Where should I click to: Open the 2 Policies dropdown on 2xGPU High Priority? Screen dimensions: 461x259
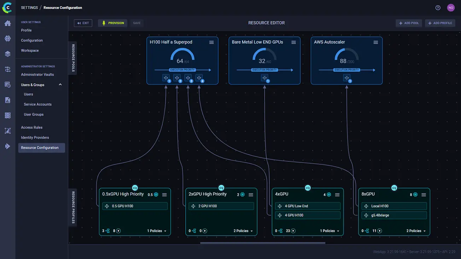point(243,231)
